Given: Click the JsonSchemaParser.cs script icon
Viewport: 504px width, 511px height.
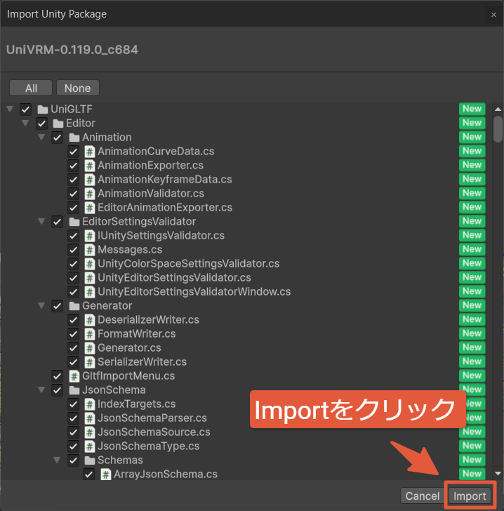Looking at the screenshot, I should pyautogui.click(x=90, y=418).
